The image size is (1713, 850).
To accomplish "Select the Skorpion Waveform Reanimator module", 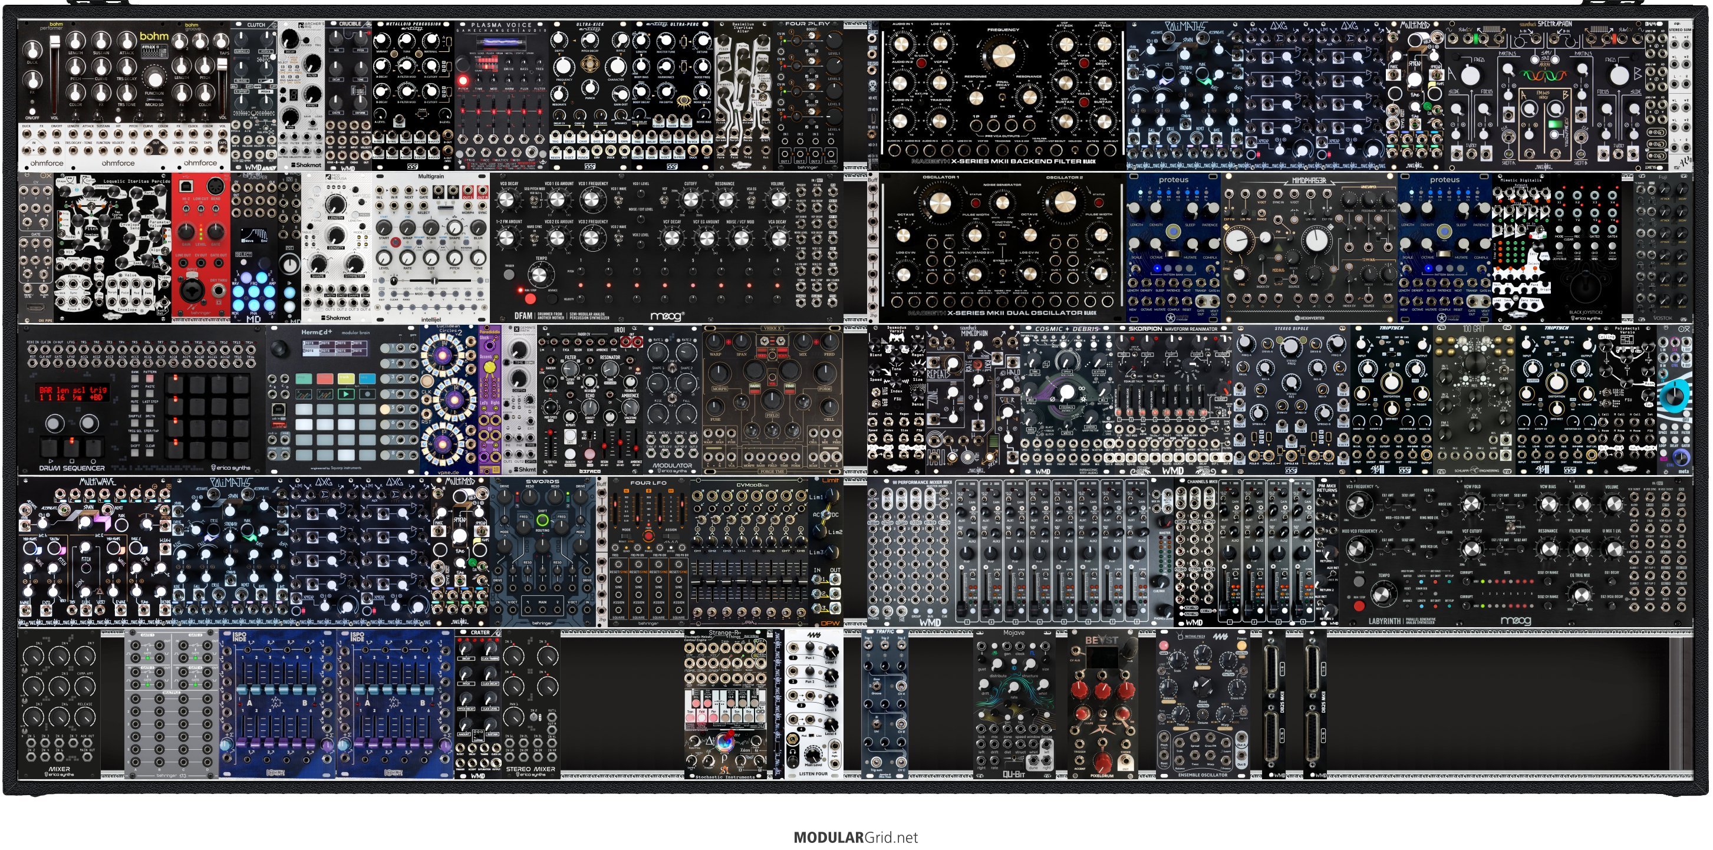I will tap(1174, 400).
